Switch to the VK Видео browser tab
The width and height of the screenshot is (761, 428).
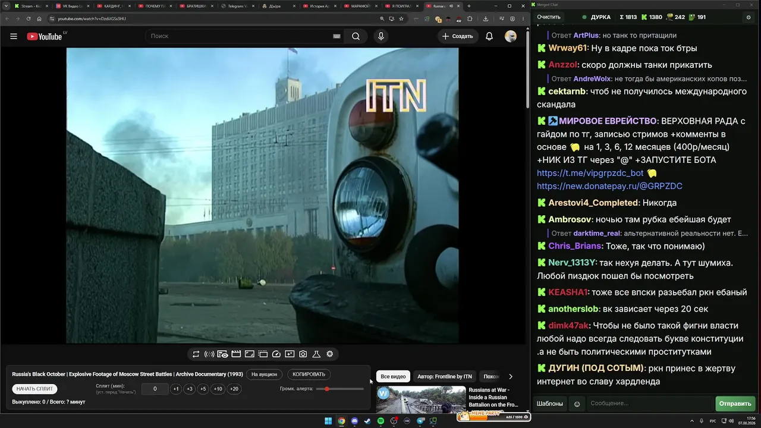(x=73, y=6)
